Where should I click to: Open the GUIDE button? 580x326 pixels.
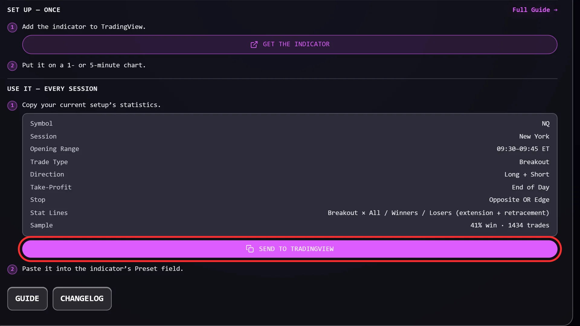(27, 299)
